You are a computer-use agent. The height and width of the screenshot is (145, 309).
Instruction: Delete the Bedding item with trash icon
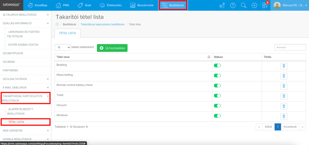284,66
